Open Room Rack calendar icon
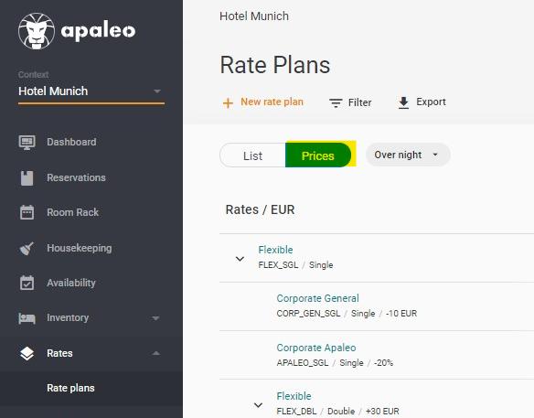The height and width of the screenshot is (418, 534). (27, 212)
